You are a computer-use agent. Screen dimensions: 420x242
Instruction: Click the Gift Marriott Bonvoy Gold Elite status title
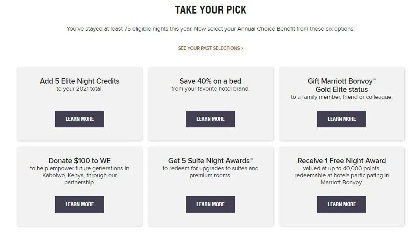coord(341,85)
